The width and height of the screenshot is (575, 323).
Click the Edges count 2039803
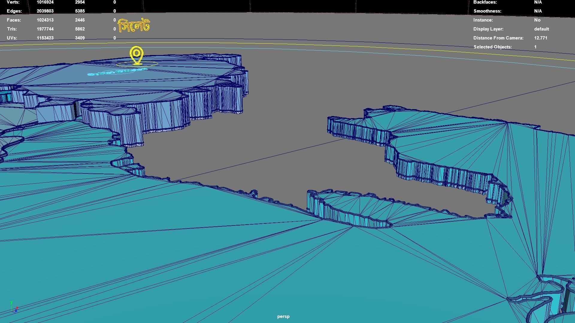[x=45, y=11]
